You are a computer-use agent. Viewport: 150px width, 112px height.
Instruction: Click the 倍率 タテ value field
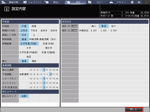74,26
